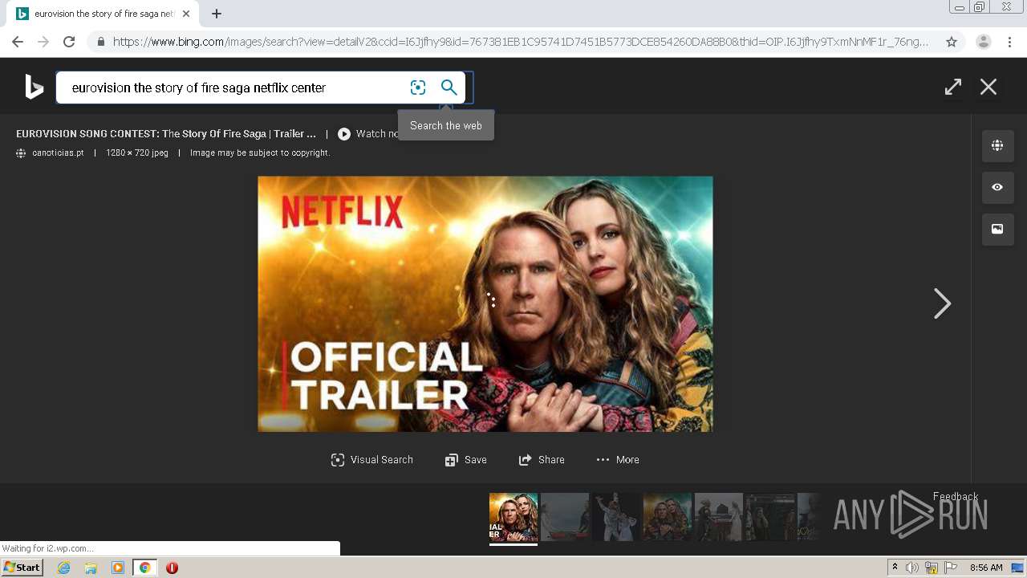1027x578 pixels.
Task: Expand image viewer to full screen
Action: pos(953,87)
